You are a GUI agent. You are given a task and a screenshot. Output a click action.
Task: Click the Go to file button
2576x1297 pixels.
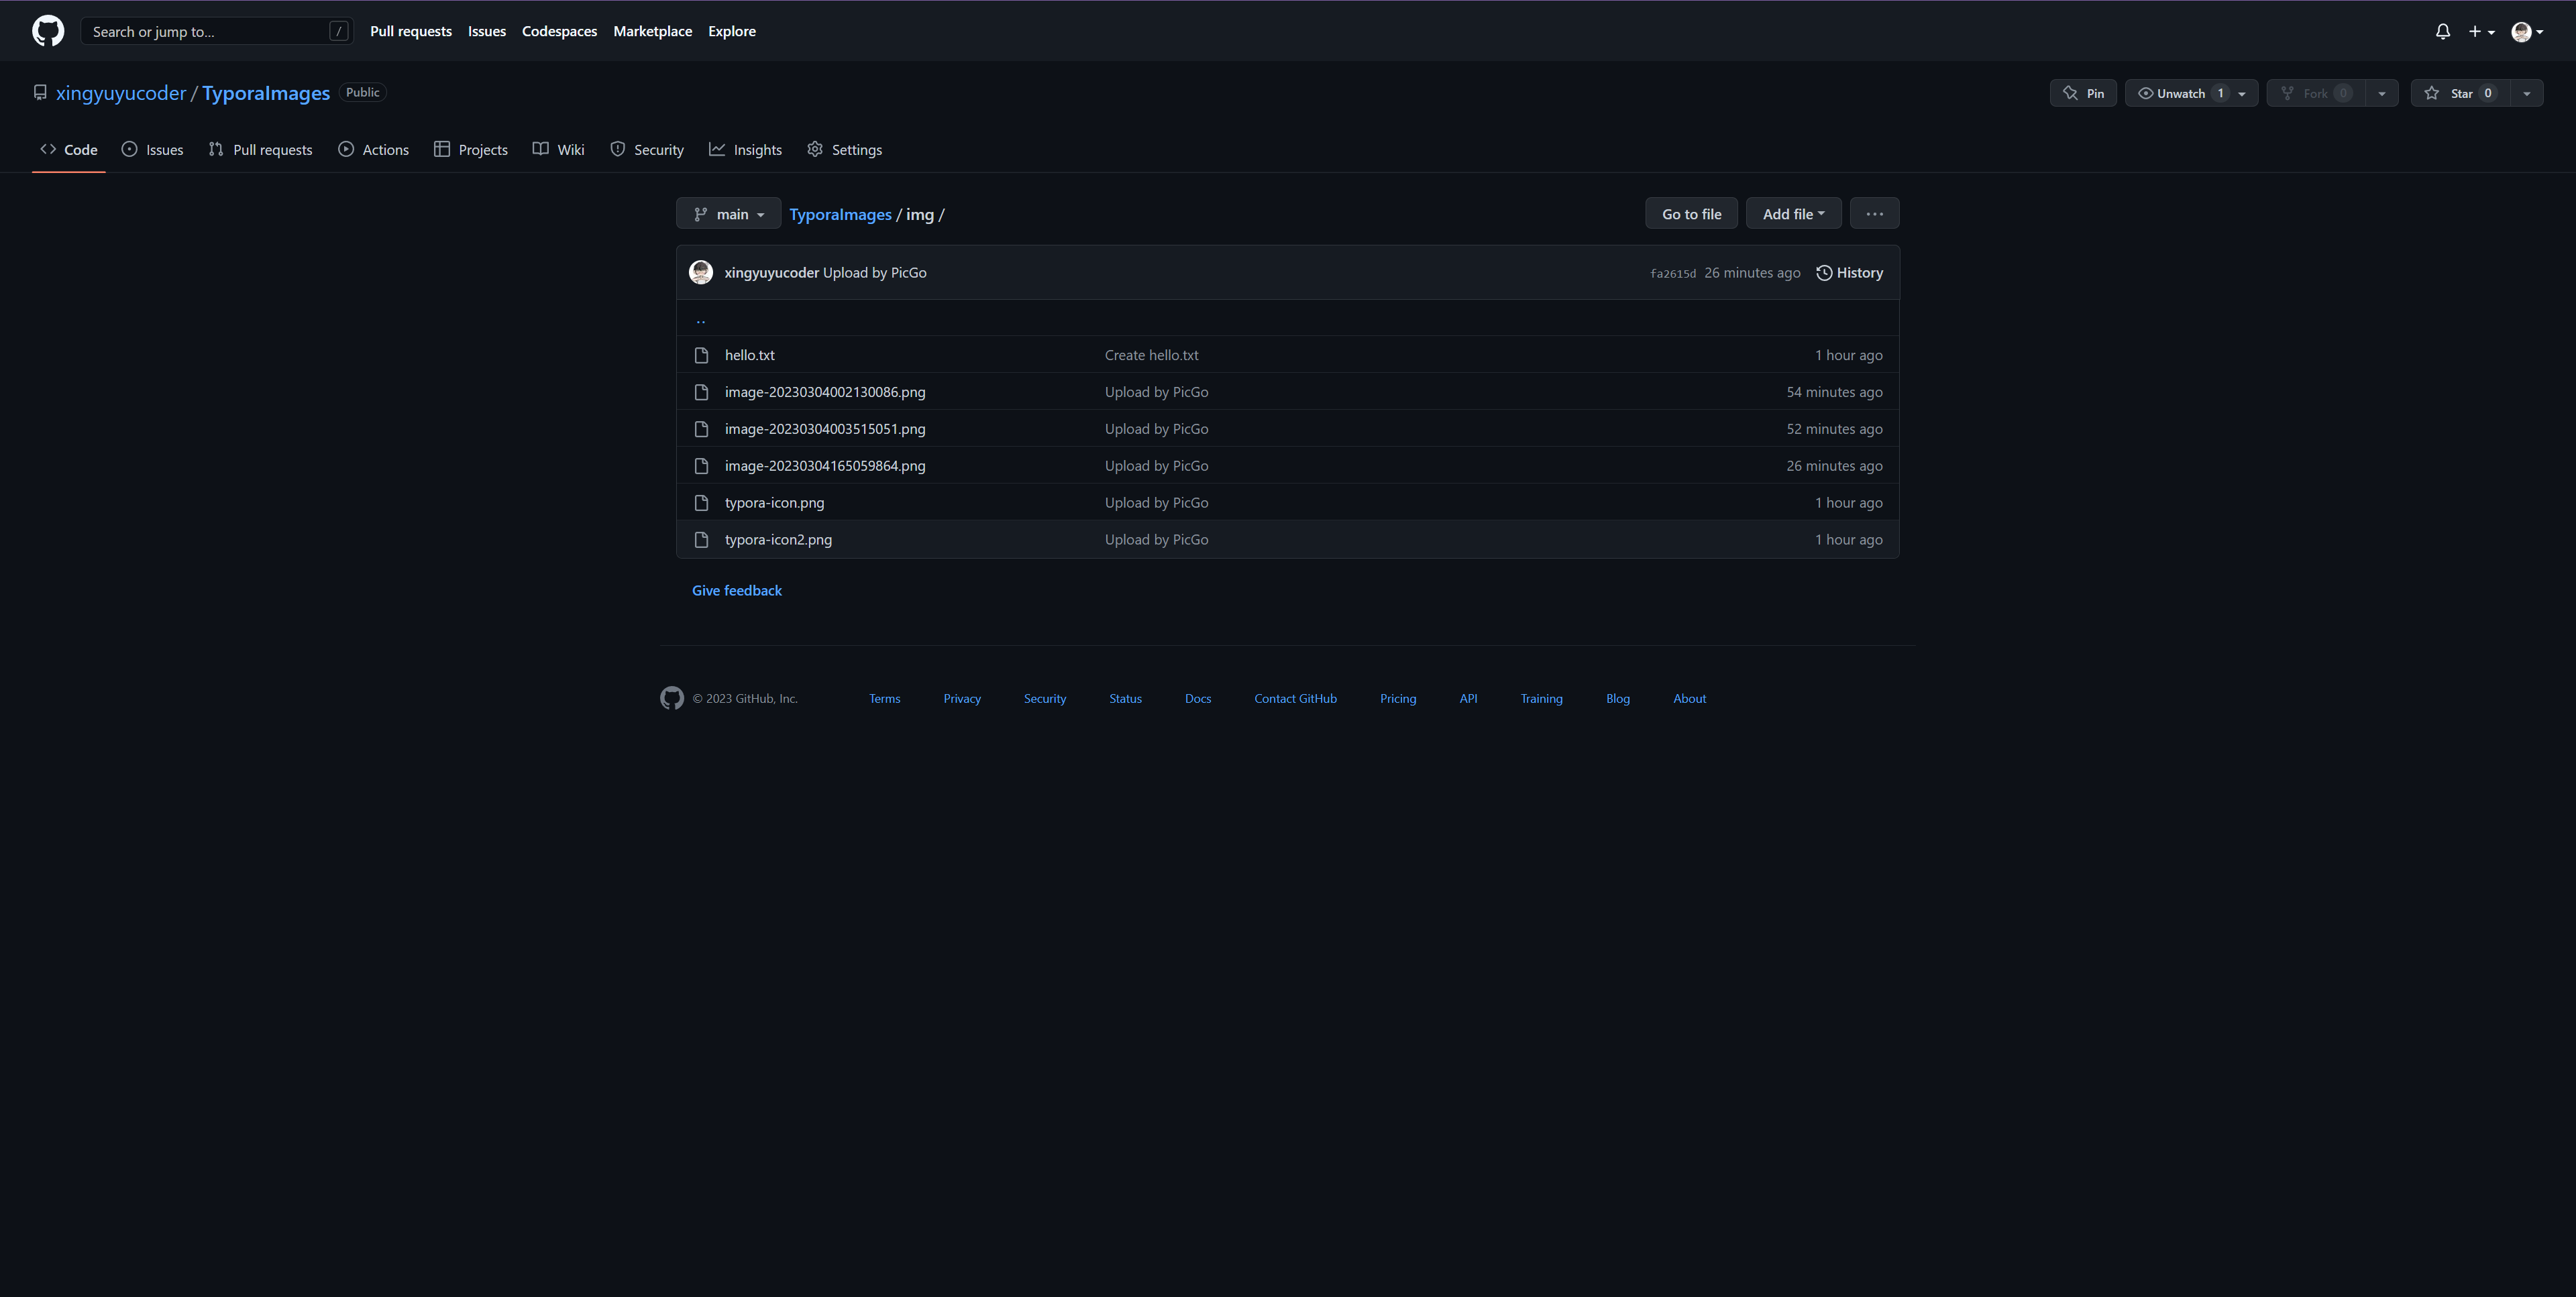tap(1691, 214)
